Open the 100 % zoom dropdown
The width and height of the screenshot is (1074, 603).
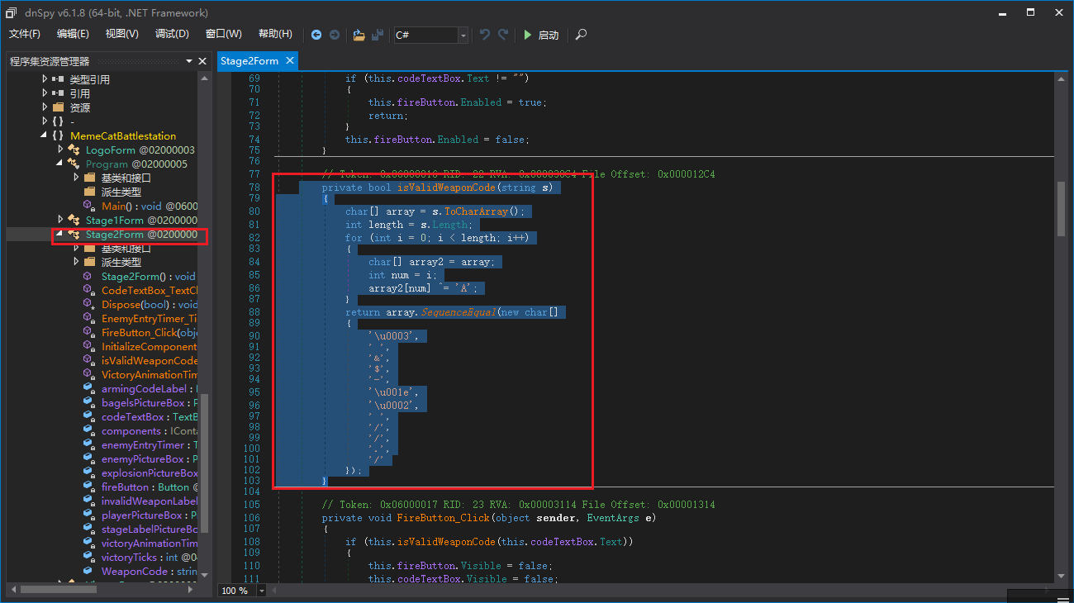coord(262,591)
